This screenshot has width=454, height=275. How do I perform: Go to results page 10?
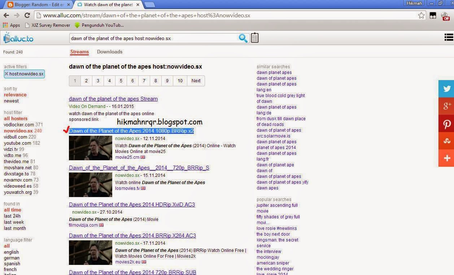click(x=180, y=81)
